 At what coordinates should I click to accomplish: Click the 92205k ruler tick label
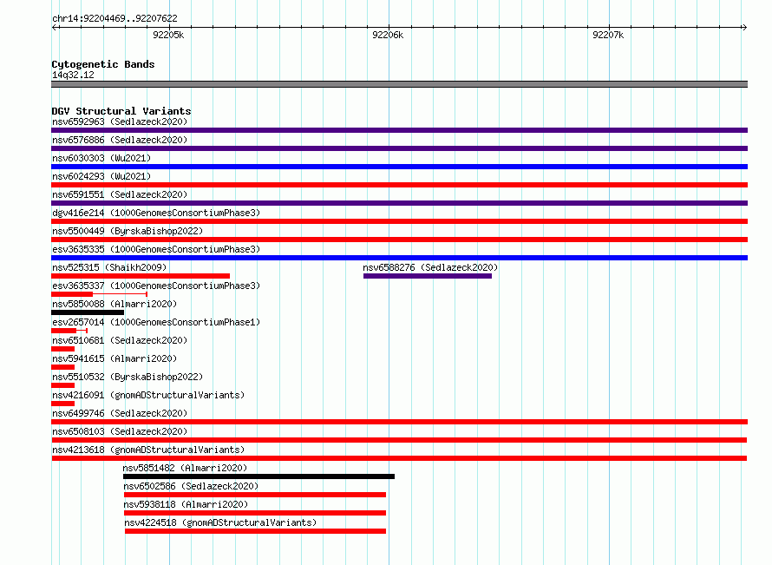pyautogui.click(x=168, y=35)
